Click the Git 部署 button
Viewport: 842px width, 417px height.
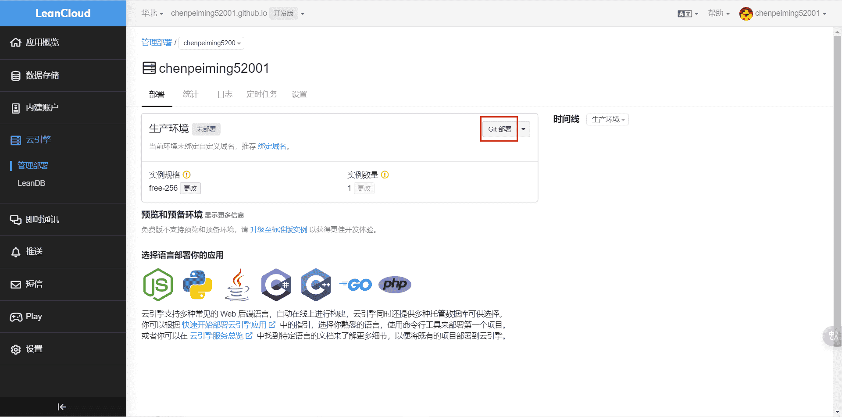point(499,129)
